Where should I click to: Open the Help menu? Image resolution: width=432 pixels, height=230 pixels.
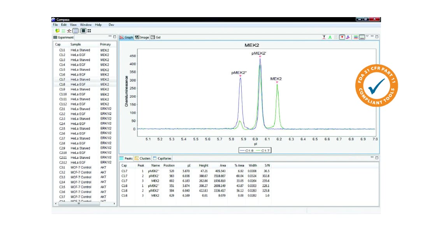98,25
